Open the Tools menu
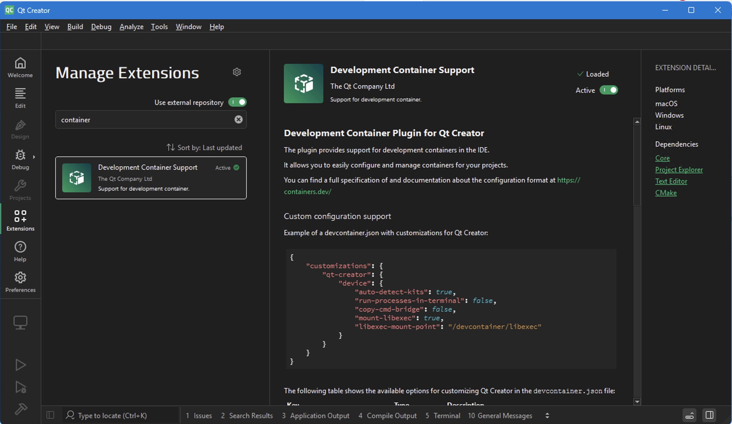This screenshot has height=424, width=732. pos(159,27)
